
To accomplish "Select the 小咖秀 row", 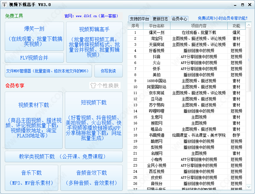I will (187, 159).
